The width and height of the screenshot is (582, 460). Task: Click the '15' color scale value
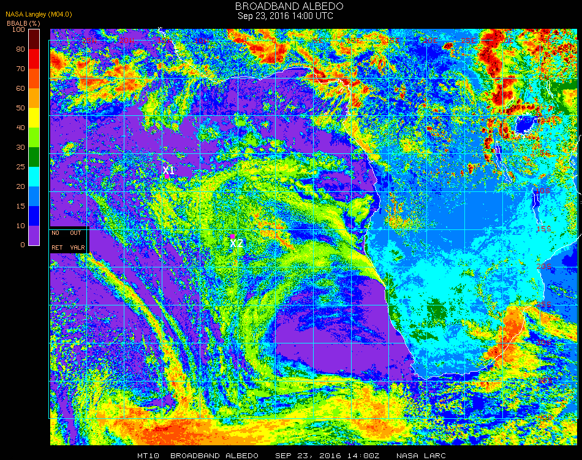pos(20,206)
